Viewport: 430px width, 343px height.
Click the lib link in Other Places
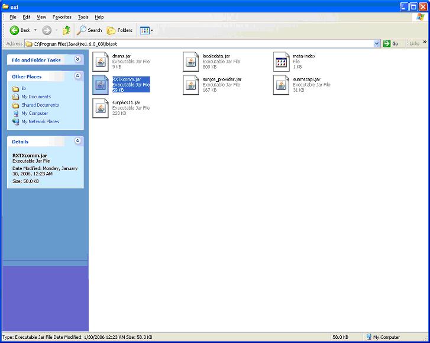point(24,88)
